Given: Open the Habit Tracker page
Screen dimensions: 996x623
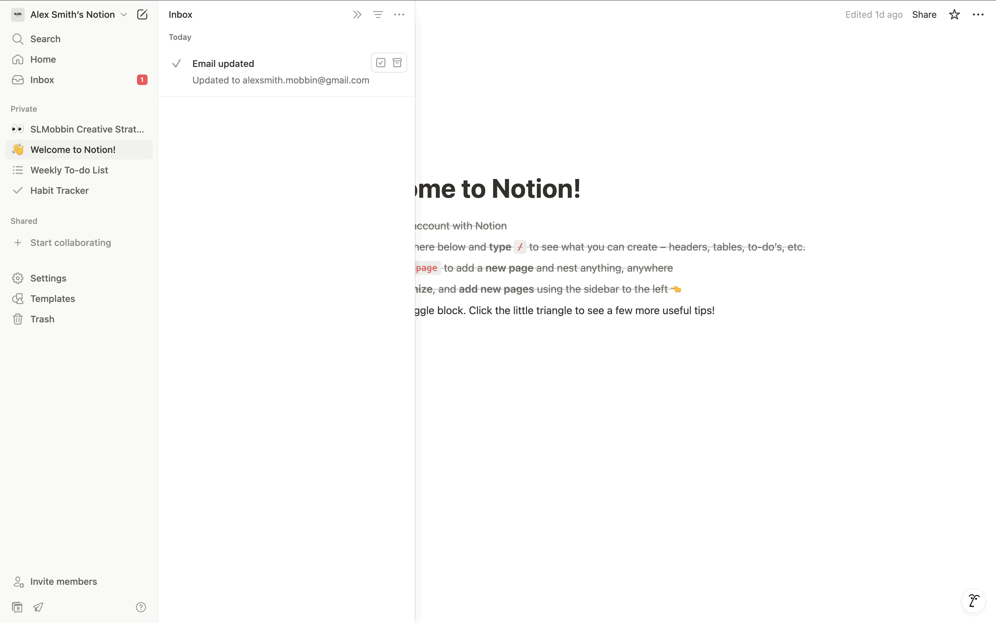Looking at the screenshot, I should point(60,191).
